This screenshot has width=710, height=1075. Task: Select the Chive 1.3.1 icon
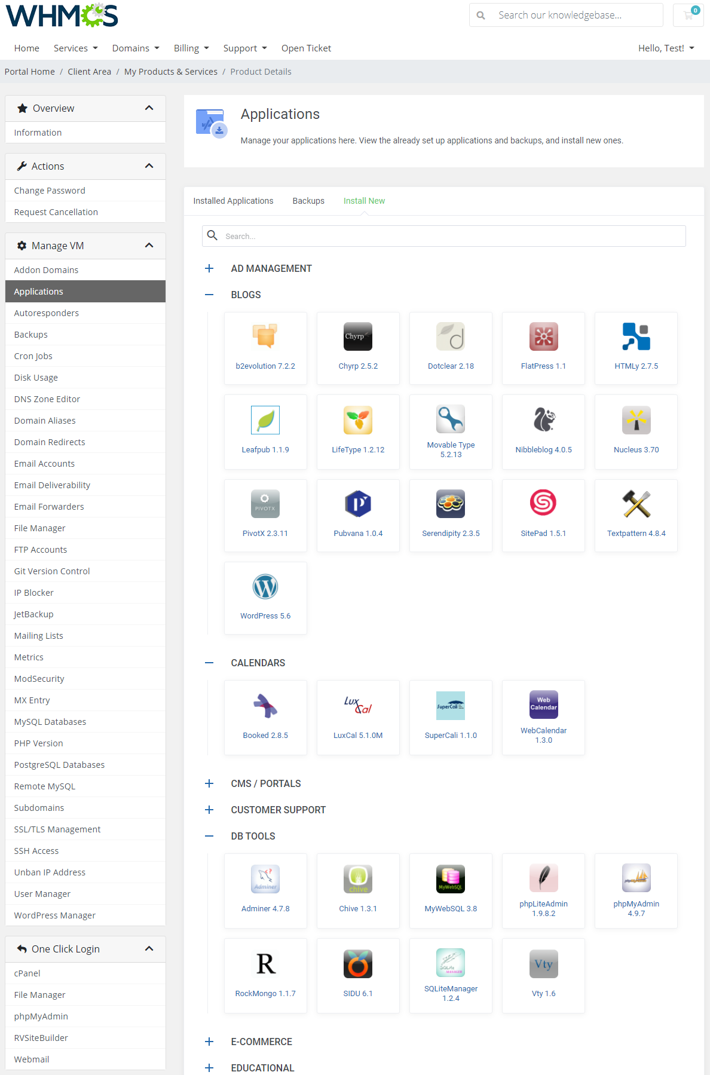click(x=358, y=878)
